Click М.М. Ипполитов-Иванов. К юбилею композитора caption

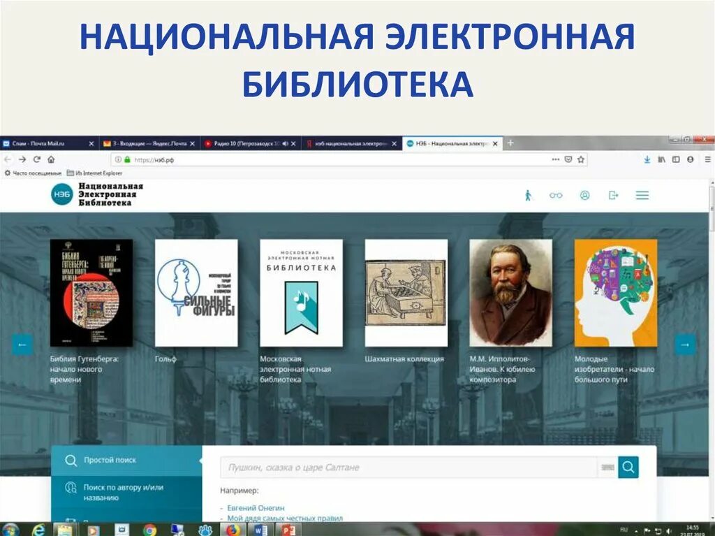[x=502, y=369]
